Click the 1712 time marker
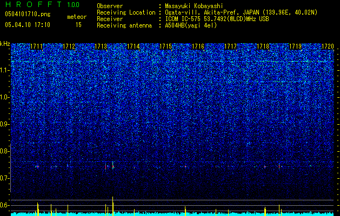 69,46
